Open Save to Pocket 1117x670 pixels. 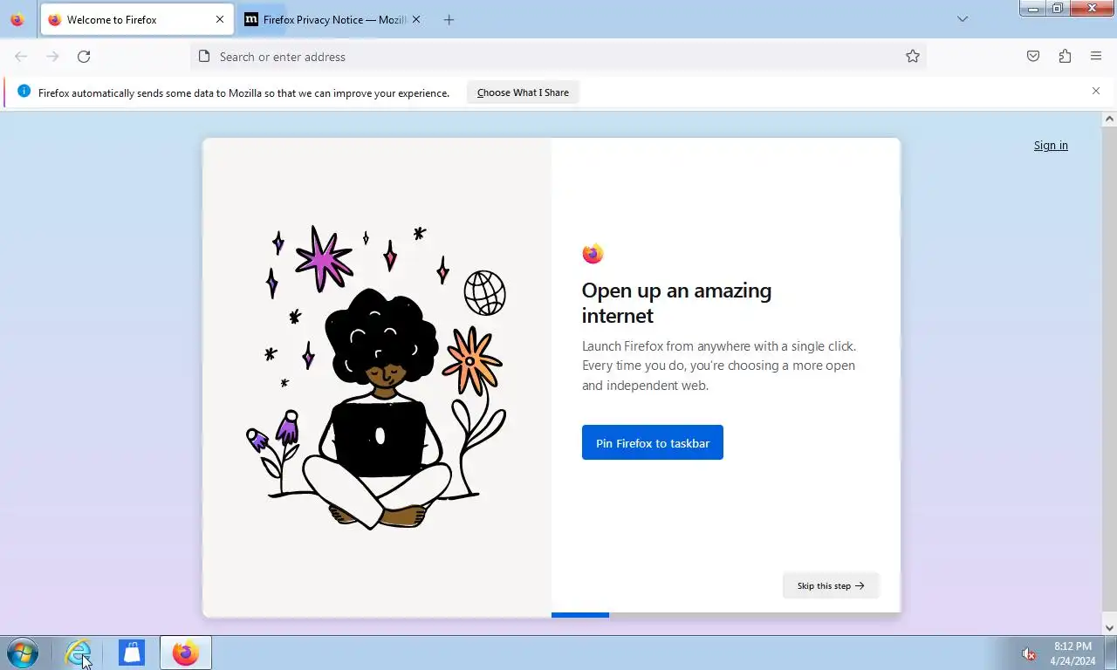1033,57
